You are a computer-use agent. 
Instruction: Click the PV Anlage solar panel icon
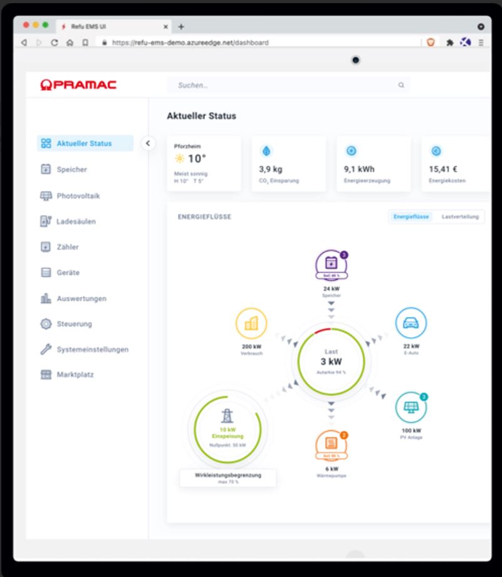410,408
